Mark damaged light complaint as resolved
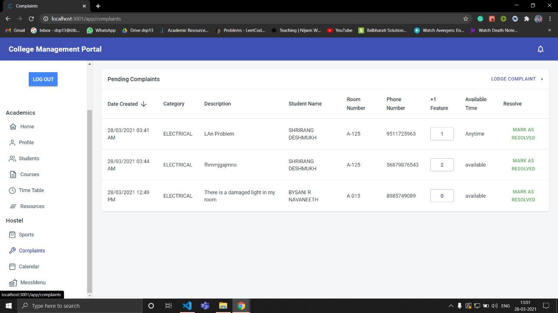The image size is (558, 313). 523,196
